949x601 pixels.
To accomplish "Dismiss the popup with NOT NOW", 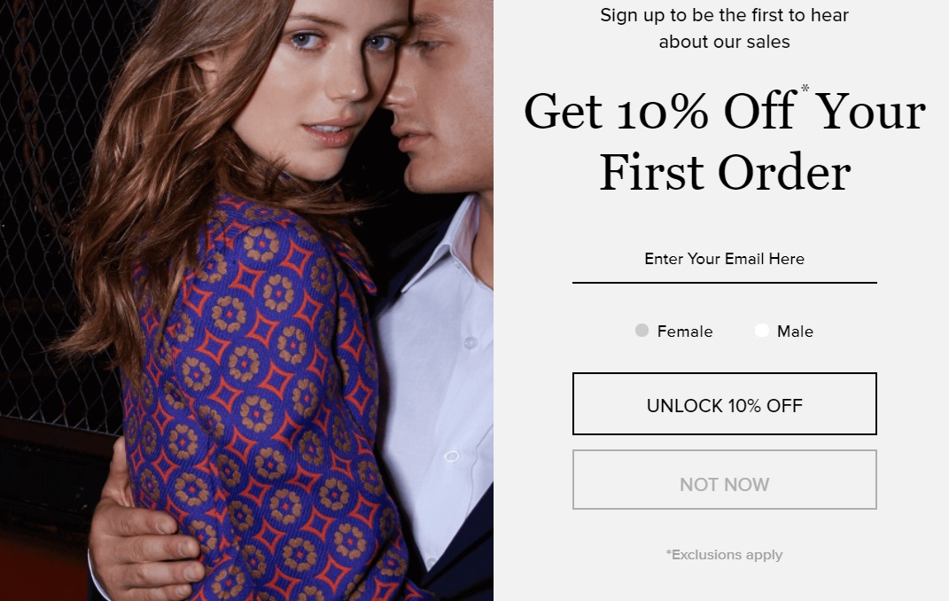I will [725, 480].
